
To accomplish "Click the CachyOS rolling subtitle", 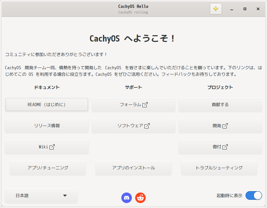I will [x=133, y=12].
